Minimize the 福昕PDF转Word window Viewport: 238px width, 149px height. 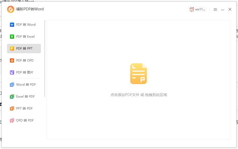pyautogui.click(x=223, y=10)
